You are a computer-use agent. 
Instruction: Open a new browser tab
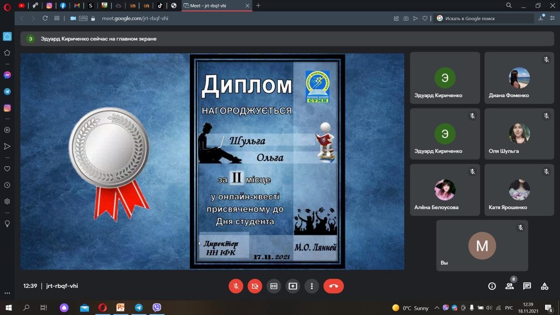258,6
